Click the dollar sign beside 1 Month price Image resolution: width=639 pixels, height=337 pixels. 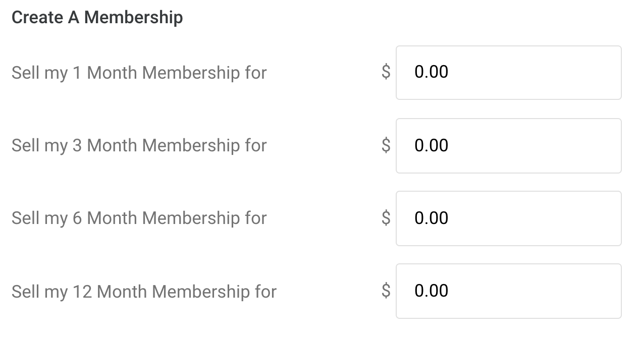386,72
